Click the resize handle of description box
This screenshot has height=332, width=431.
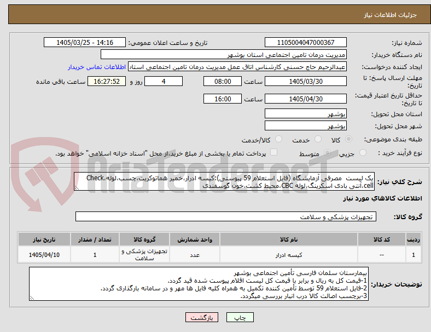77,188
